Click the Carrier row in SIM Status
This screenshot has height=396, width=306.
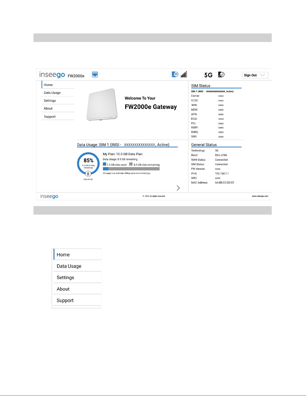point(207,96)
